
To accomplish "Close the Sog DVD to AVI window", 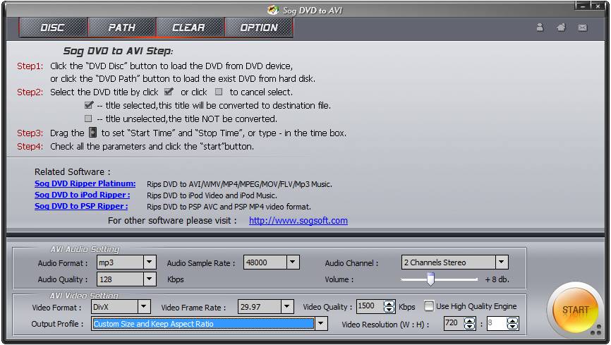I will pyautogui.click(x=598, y=6).
